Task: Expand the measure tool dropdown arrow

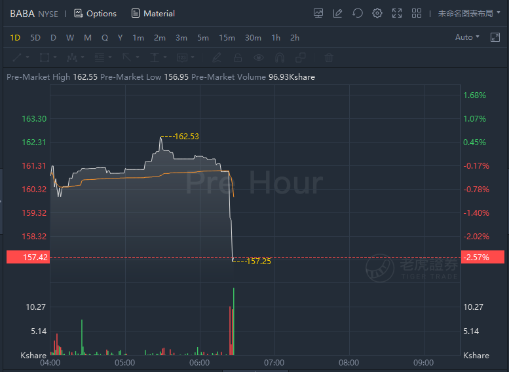Action: pos(165,58)
